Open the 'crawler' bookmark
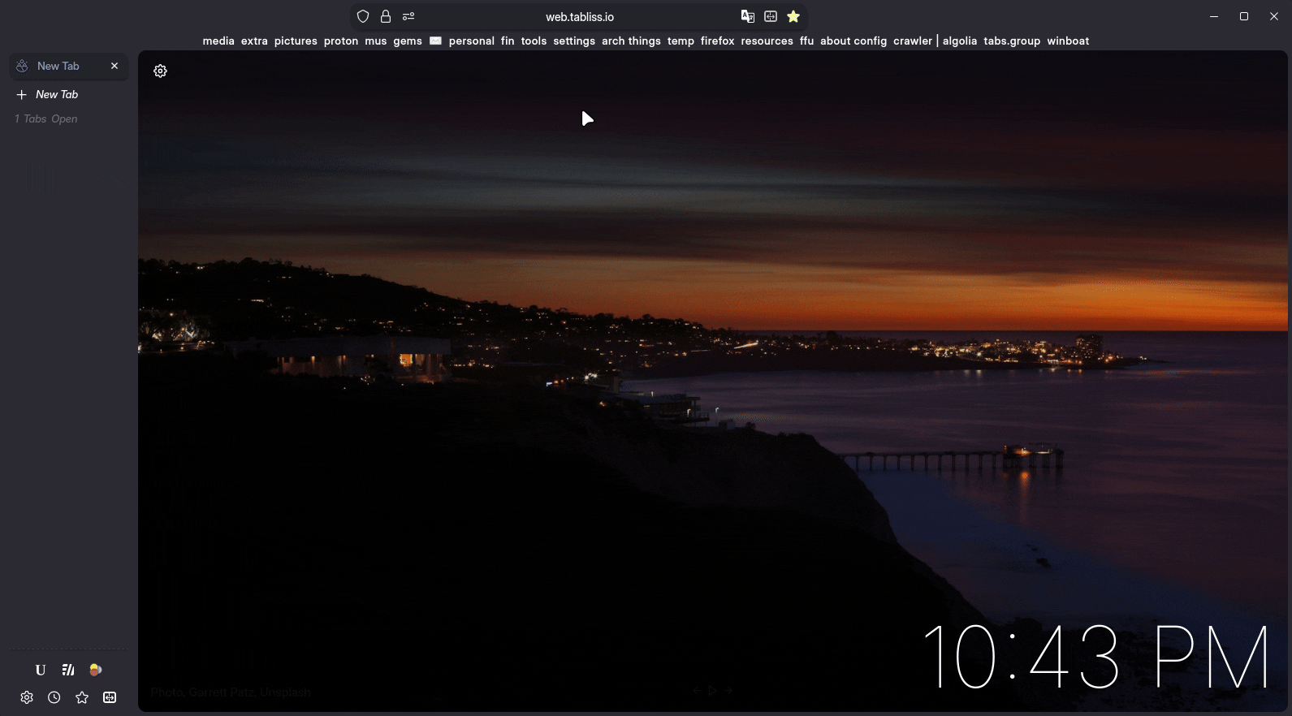The width and height of the screenshot is (1292, 716). tap(913, 41)
